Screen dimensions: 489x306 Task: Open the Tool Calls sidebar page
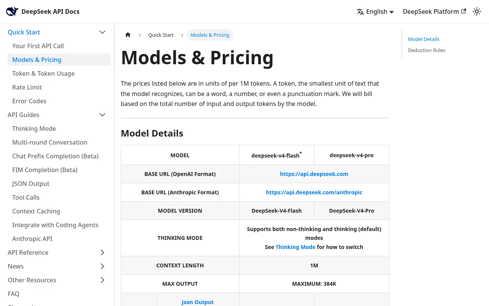[26, 197]
